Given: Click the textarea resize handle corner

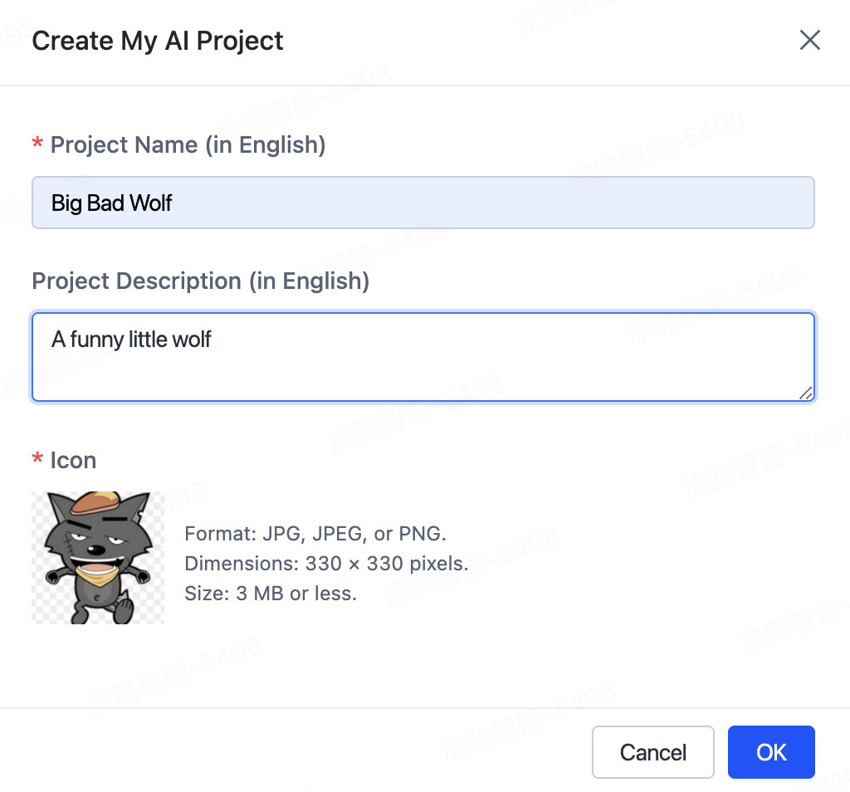Looking at the screenshot, I should tap(806, 394).
